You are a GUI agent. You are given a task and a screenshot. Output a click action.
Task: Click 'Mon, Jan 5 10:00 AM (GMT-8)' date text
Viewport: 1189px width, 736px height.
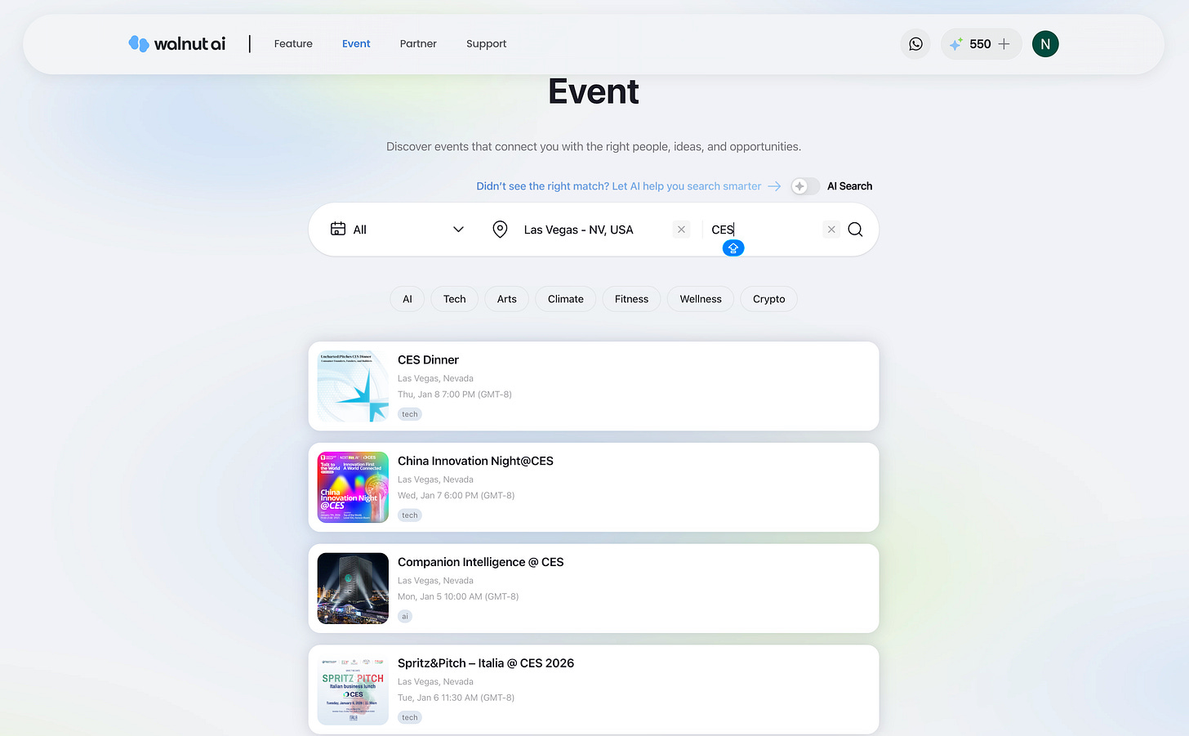point(458,597)
